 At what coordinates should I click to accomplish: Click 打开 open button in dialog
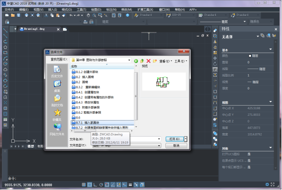(175, 139)
